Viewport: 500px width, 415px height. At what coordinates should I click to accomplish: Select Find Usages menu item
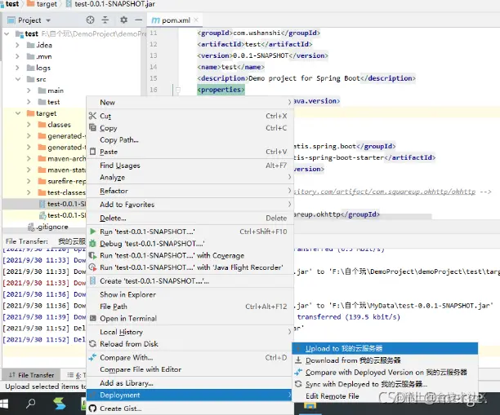190,166
